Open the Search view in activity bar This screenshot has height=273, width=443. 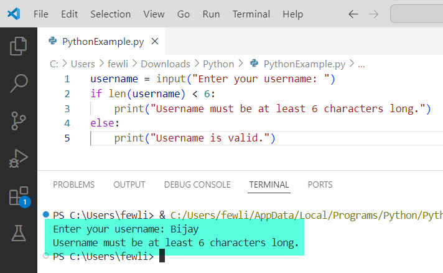19,83
